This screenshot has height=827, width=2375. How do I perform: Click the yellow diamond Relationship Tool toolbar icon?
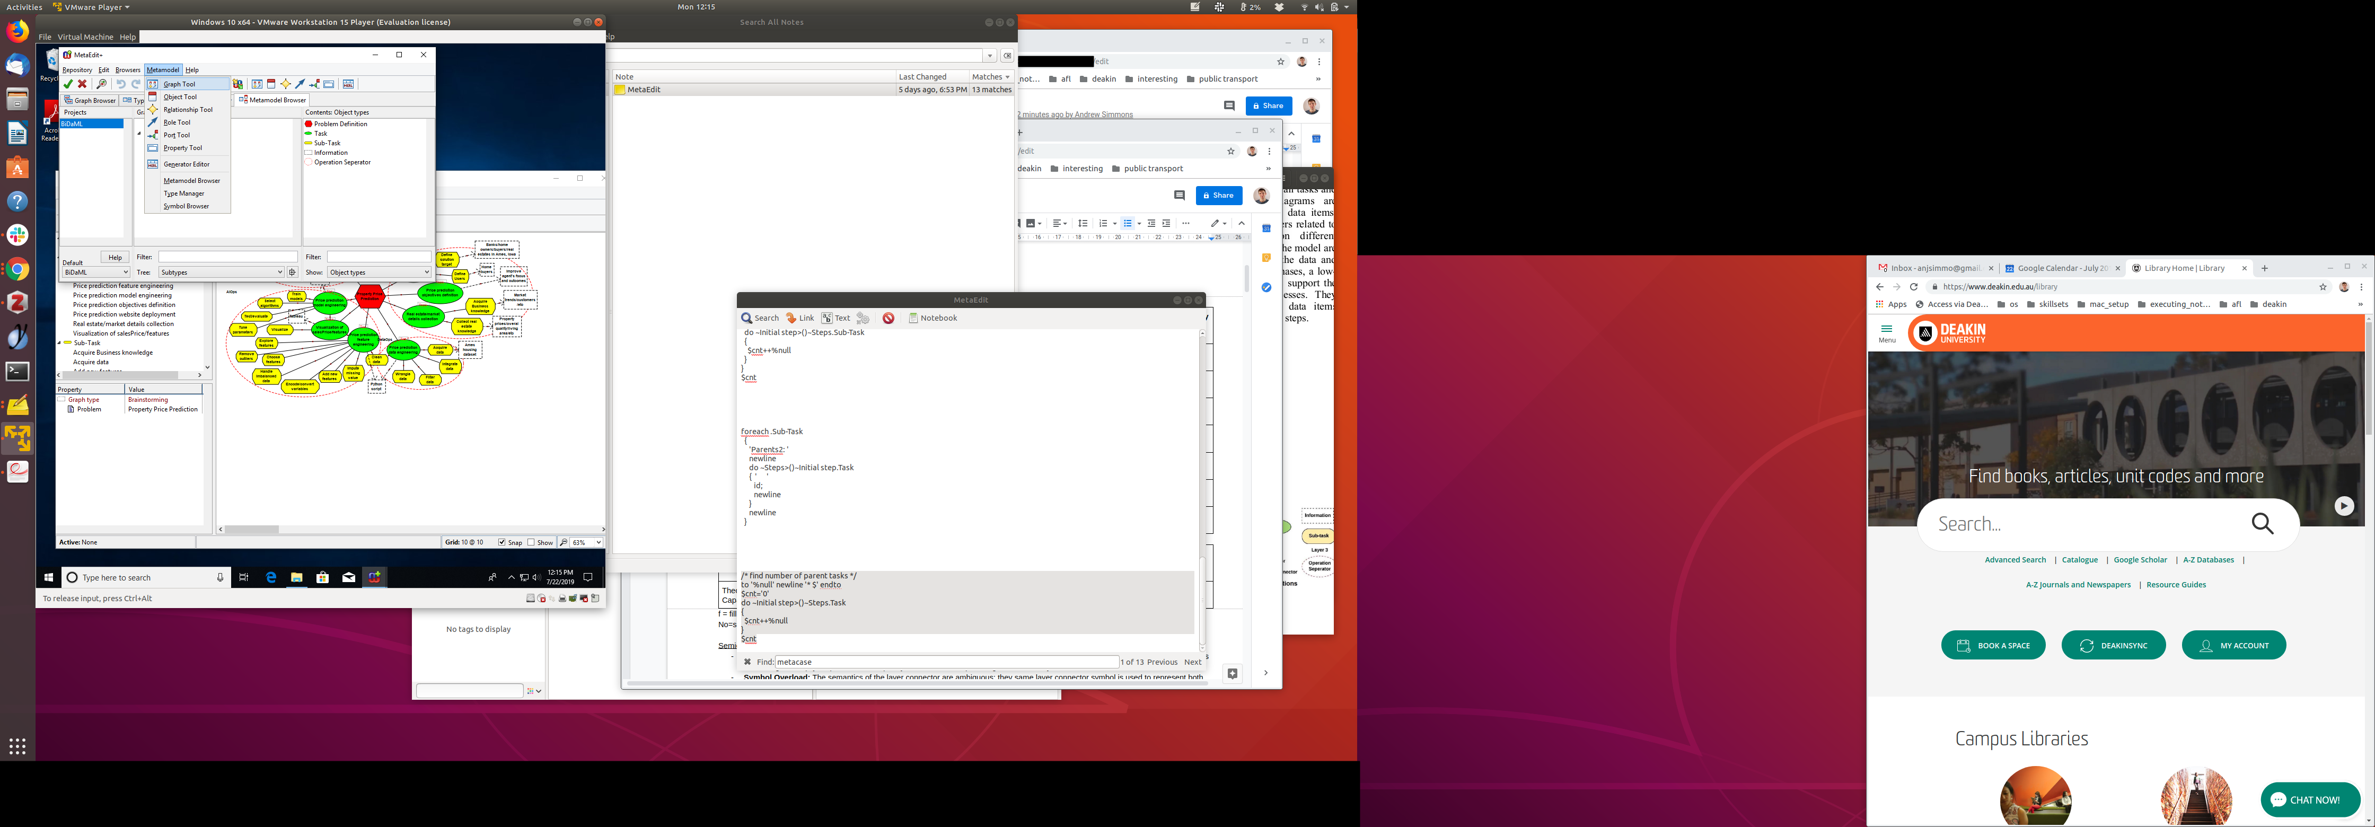286,84
